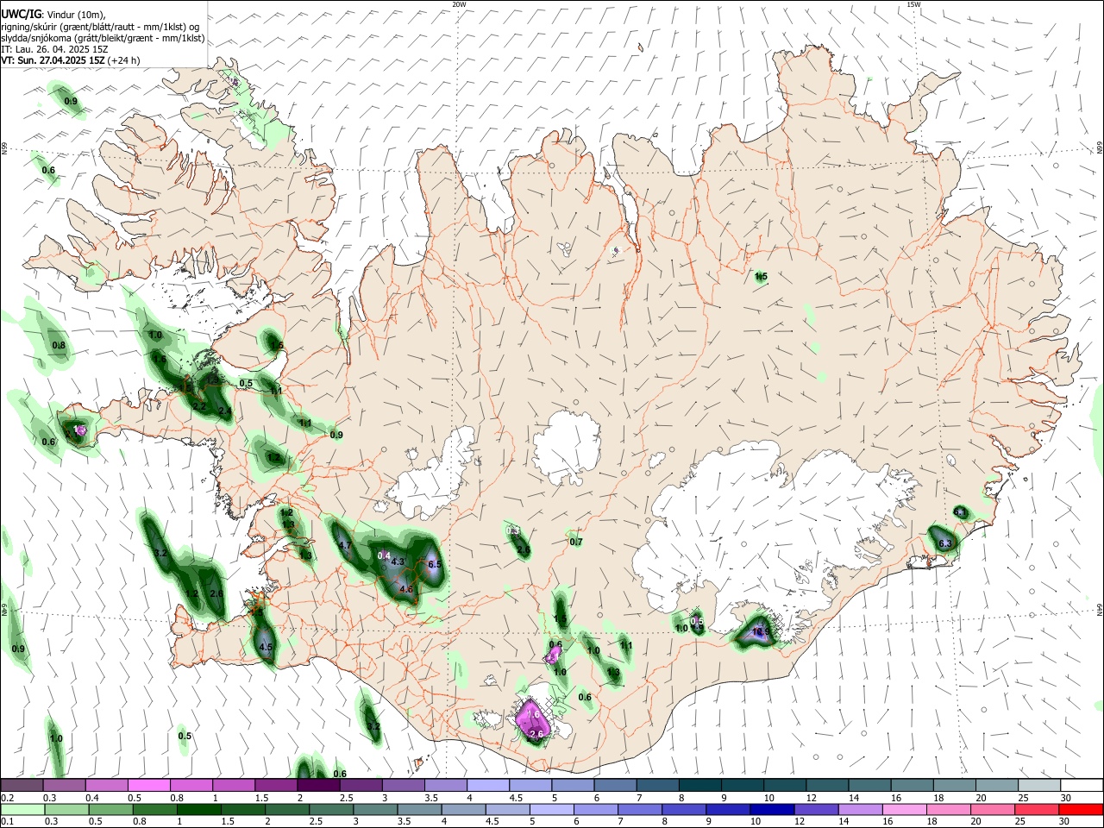The image size is (1104, 828).
Task: Click the 'UWC/IG: Vindur (10m)' title line
Action: pyautogui.click(x=53, y=14)
